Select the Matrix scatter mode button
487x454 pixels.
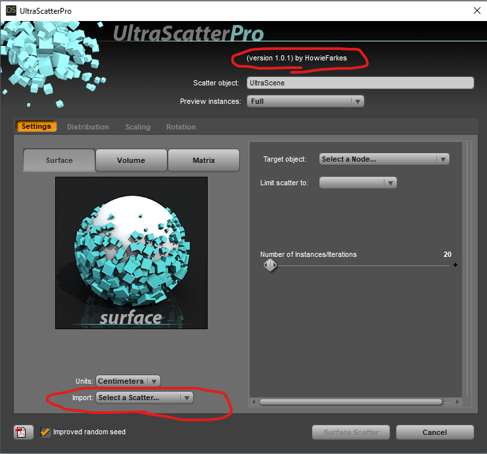pyautogui.click(x=204, y=160)
